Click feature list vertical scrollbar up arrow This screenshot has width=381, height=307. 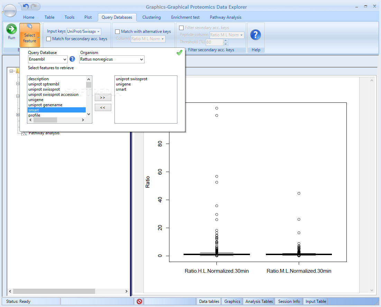[x=89, y=79]
